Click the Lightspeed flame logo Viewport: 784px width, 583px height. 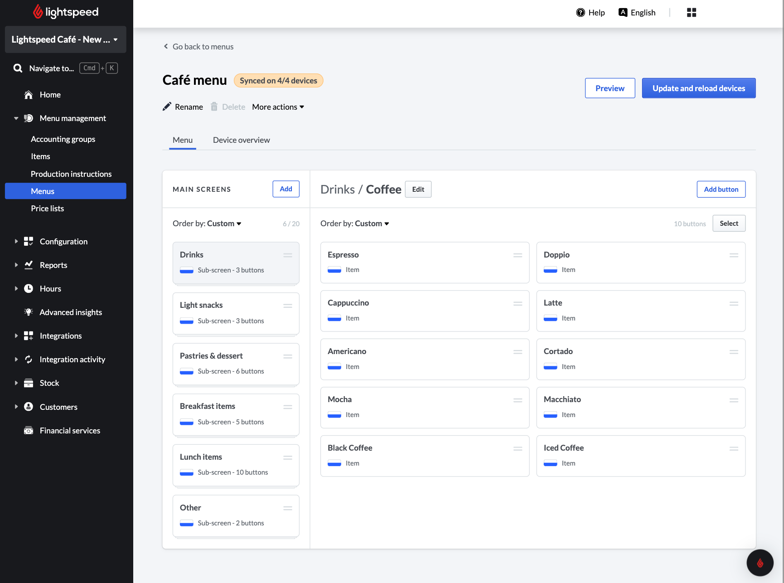pyautogui.click(x=38, y=12)
